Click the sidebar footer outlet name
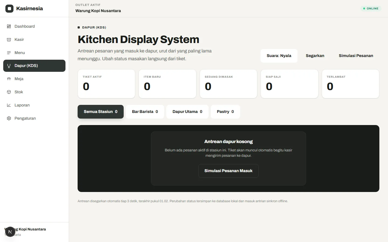388x242 pixels. click(x=25, y=229)
